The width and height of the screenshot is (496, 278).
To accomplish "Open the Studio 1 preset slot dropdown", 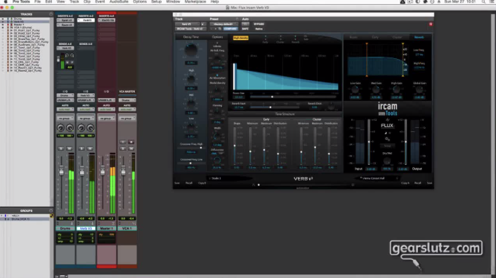I will tap(229, 178).
